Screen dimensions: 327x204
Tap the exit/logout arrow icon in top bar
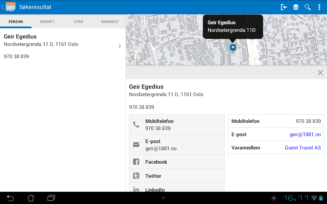tap(284, 7)
